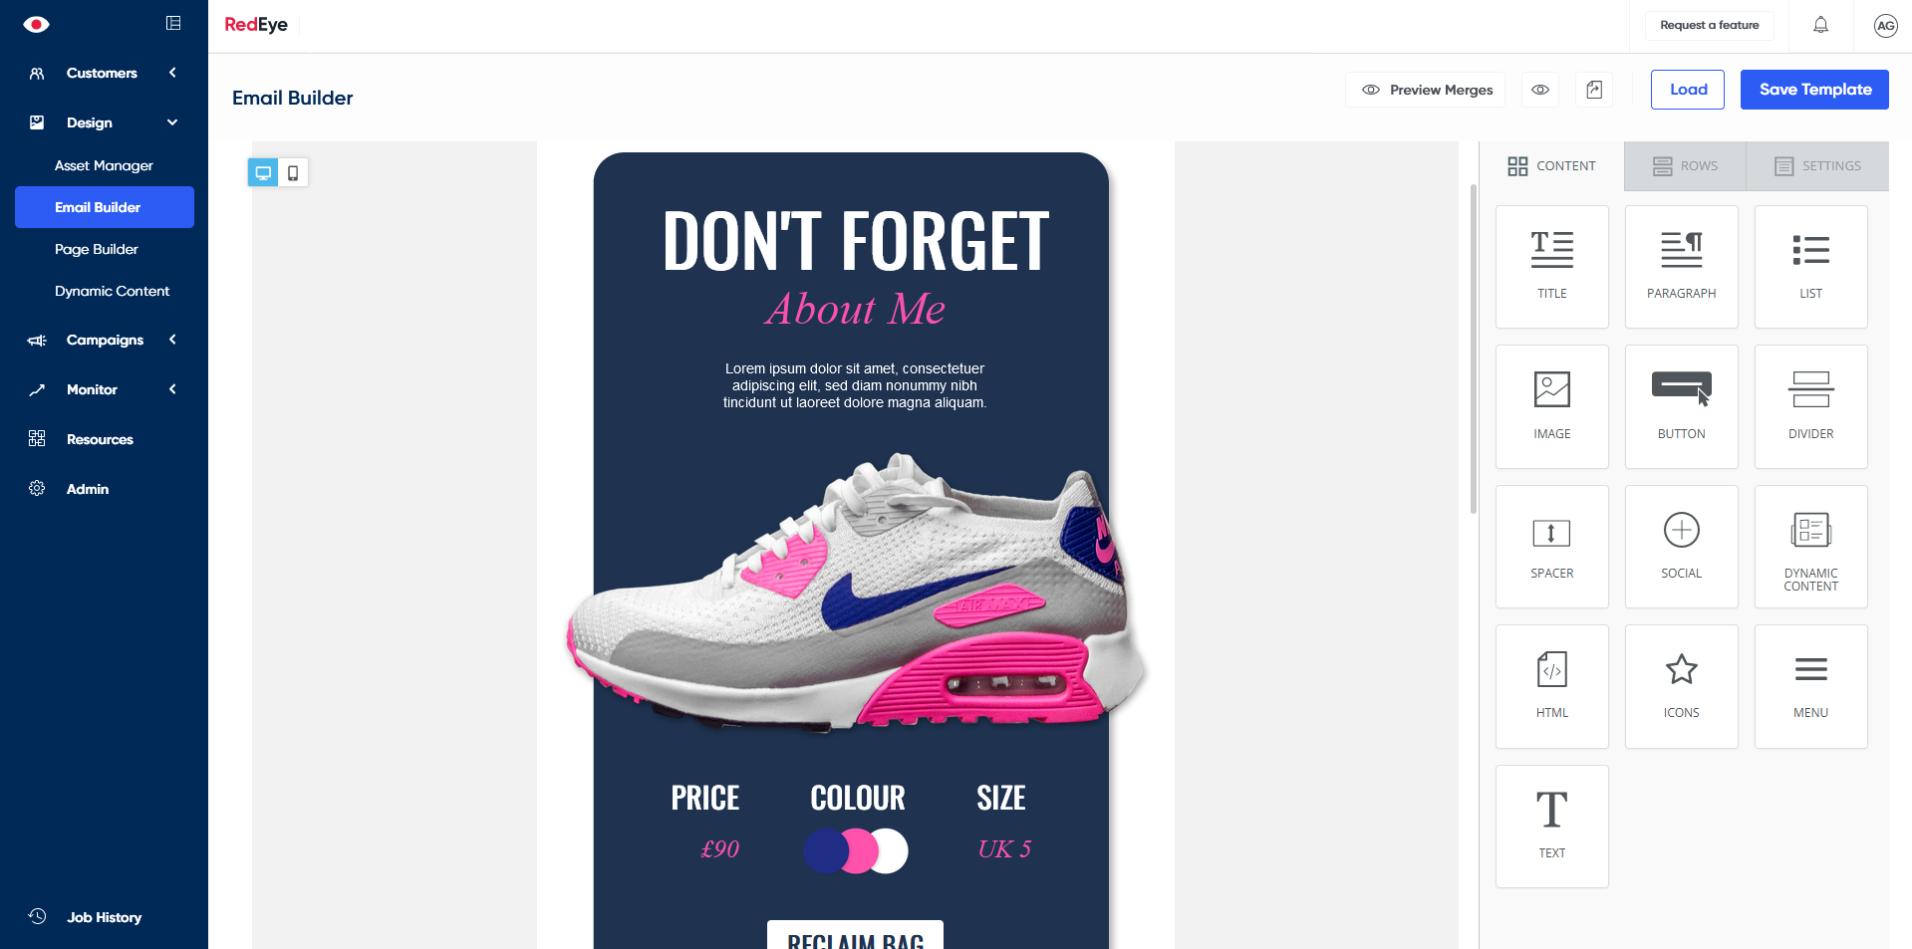The width and height of the screenshot is (1912, 949).
Task: Select the Title content block
Action: point(1552,267)
